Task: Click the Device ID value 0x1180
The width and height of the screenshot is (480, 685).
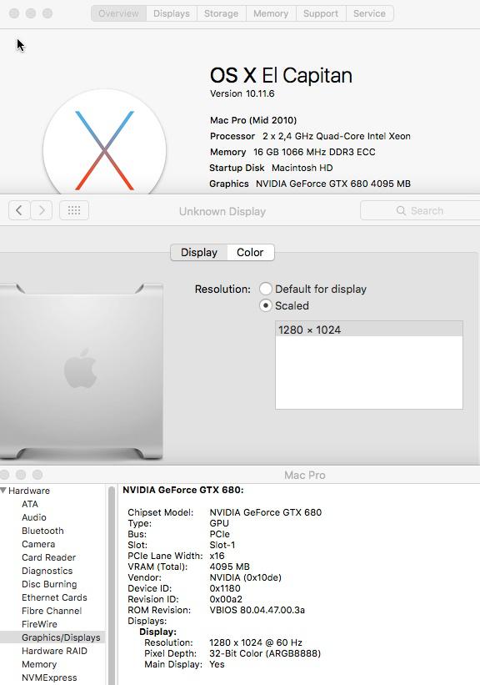Action: (x=225, y=588)
